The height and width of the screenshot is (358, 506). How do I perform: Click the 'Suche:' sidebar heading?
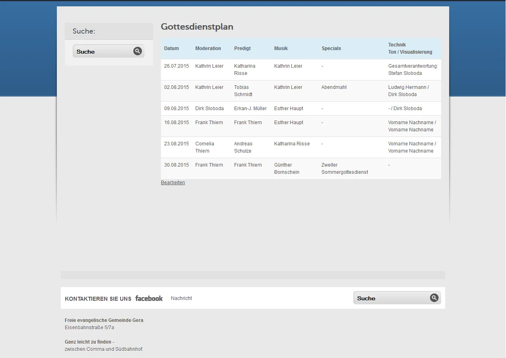click(x=84, y=31)
